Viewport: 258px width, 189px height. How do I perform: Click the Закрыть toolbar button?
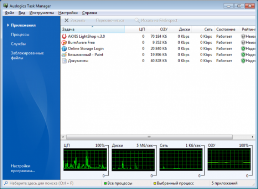75,20
